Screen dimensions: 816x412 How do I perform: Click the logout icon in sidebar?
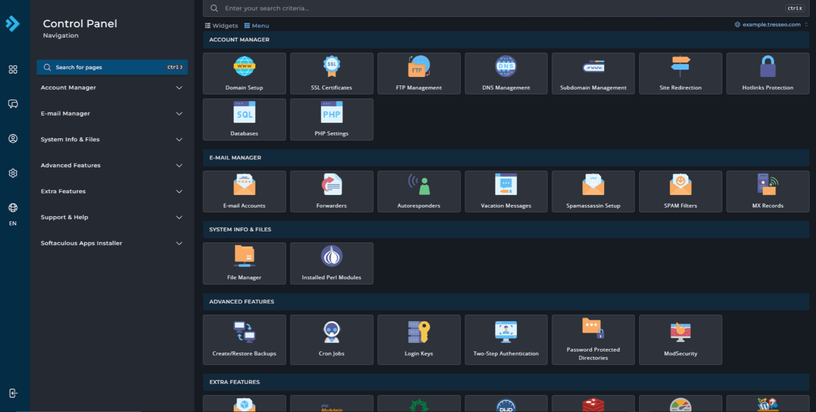click(13, 393)
